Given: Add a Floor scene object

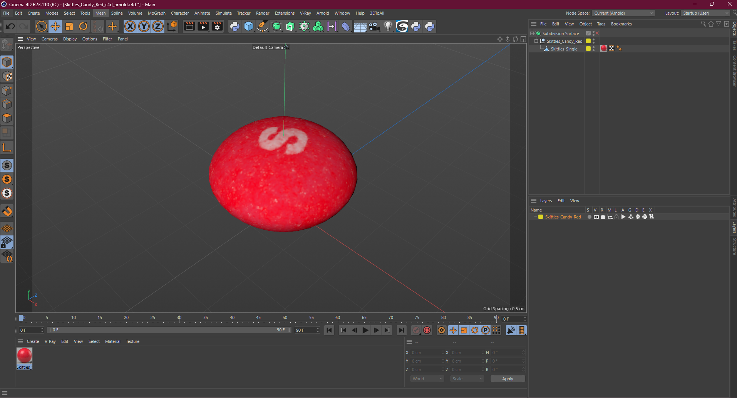Looking at the screenshot, I should pos(360,26).
